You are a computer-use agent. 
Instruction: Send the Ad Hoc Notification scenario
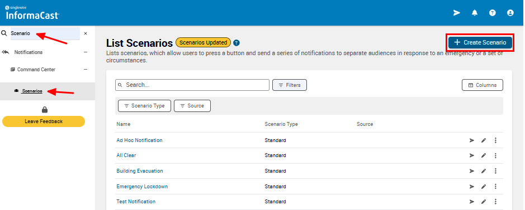[472, 140]
